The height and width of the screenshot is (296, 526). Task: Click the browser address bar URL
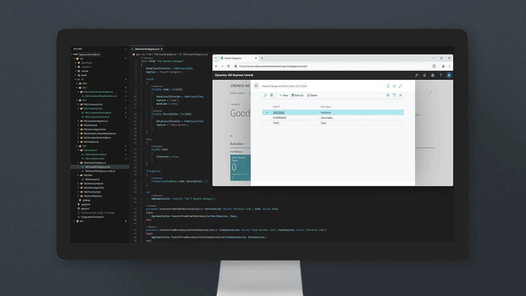(273, 66)
